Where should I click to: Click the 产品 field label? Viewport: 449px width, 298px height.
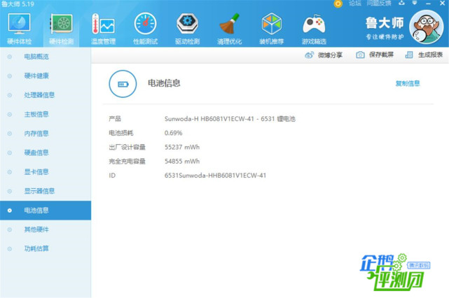[x=115, y=119]
